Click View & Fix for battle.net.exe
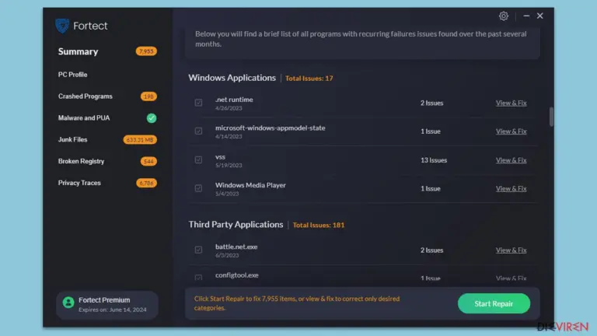 511,250
